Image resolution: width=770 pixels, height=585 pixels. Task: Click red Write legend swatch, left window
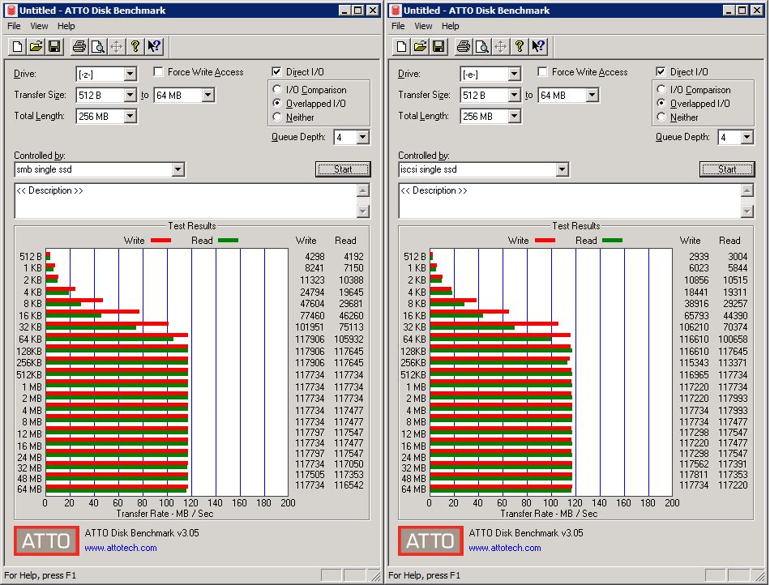pos(160,241)
